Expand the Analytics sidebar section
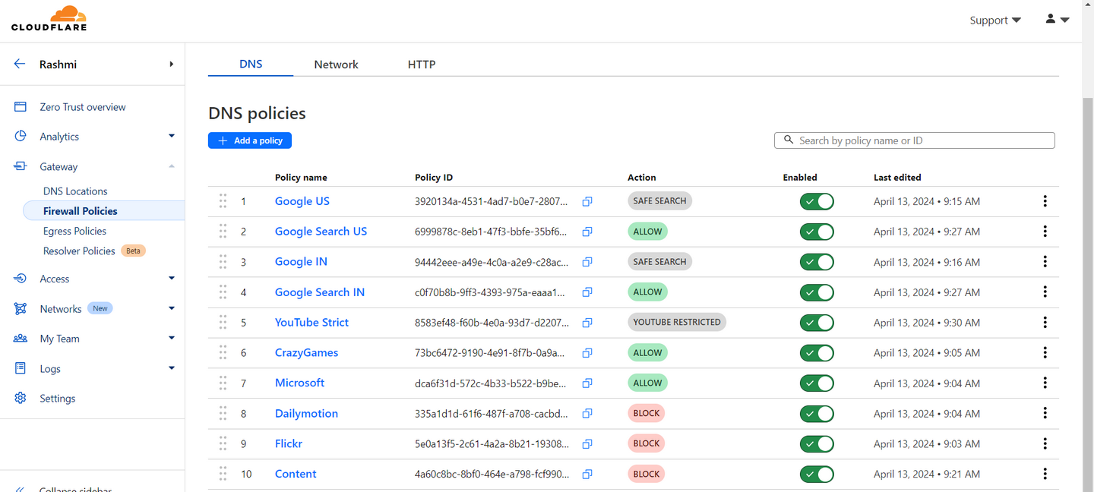Viewport: 1094px width, 492px height. [172, 137]
